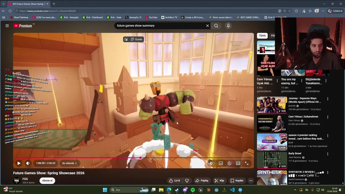
Task: Open Discord from taskbar
Action: click(x=185, y=190)
